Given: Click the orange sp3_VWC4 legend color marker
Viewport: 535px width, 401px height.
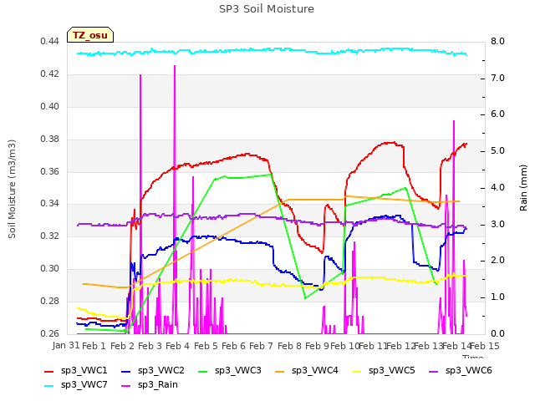Looking at the screenshot, I should 280,372.
